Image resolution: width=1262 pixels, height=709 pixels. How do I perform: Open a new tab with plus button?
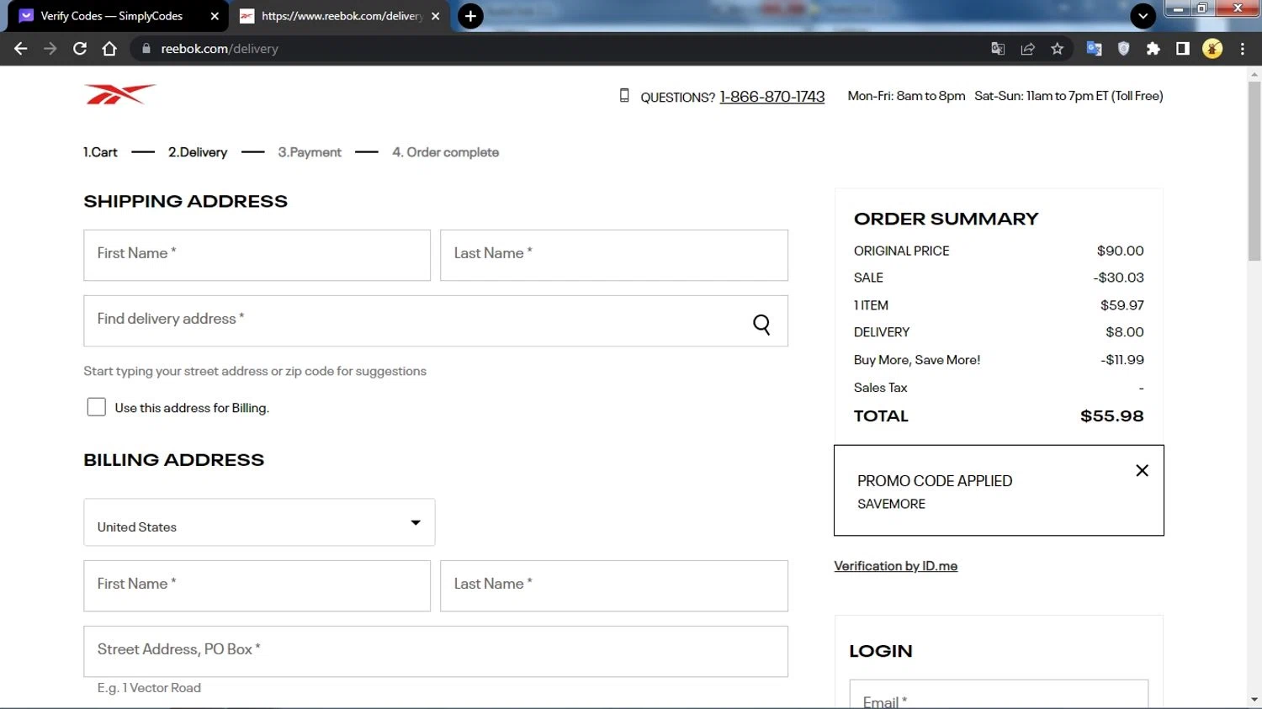470,16
